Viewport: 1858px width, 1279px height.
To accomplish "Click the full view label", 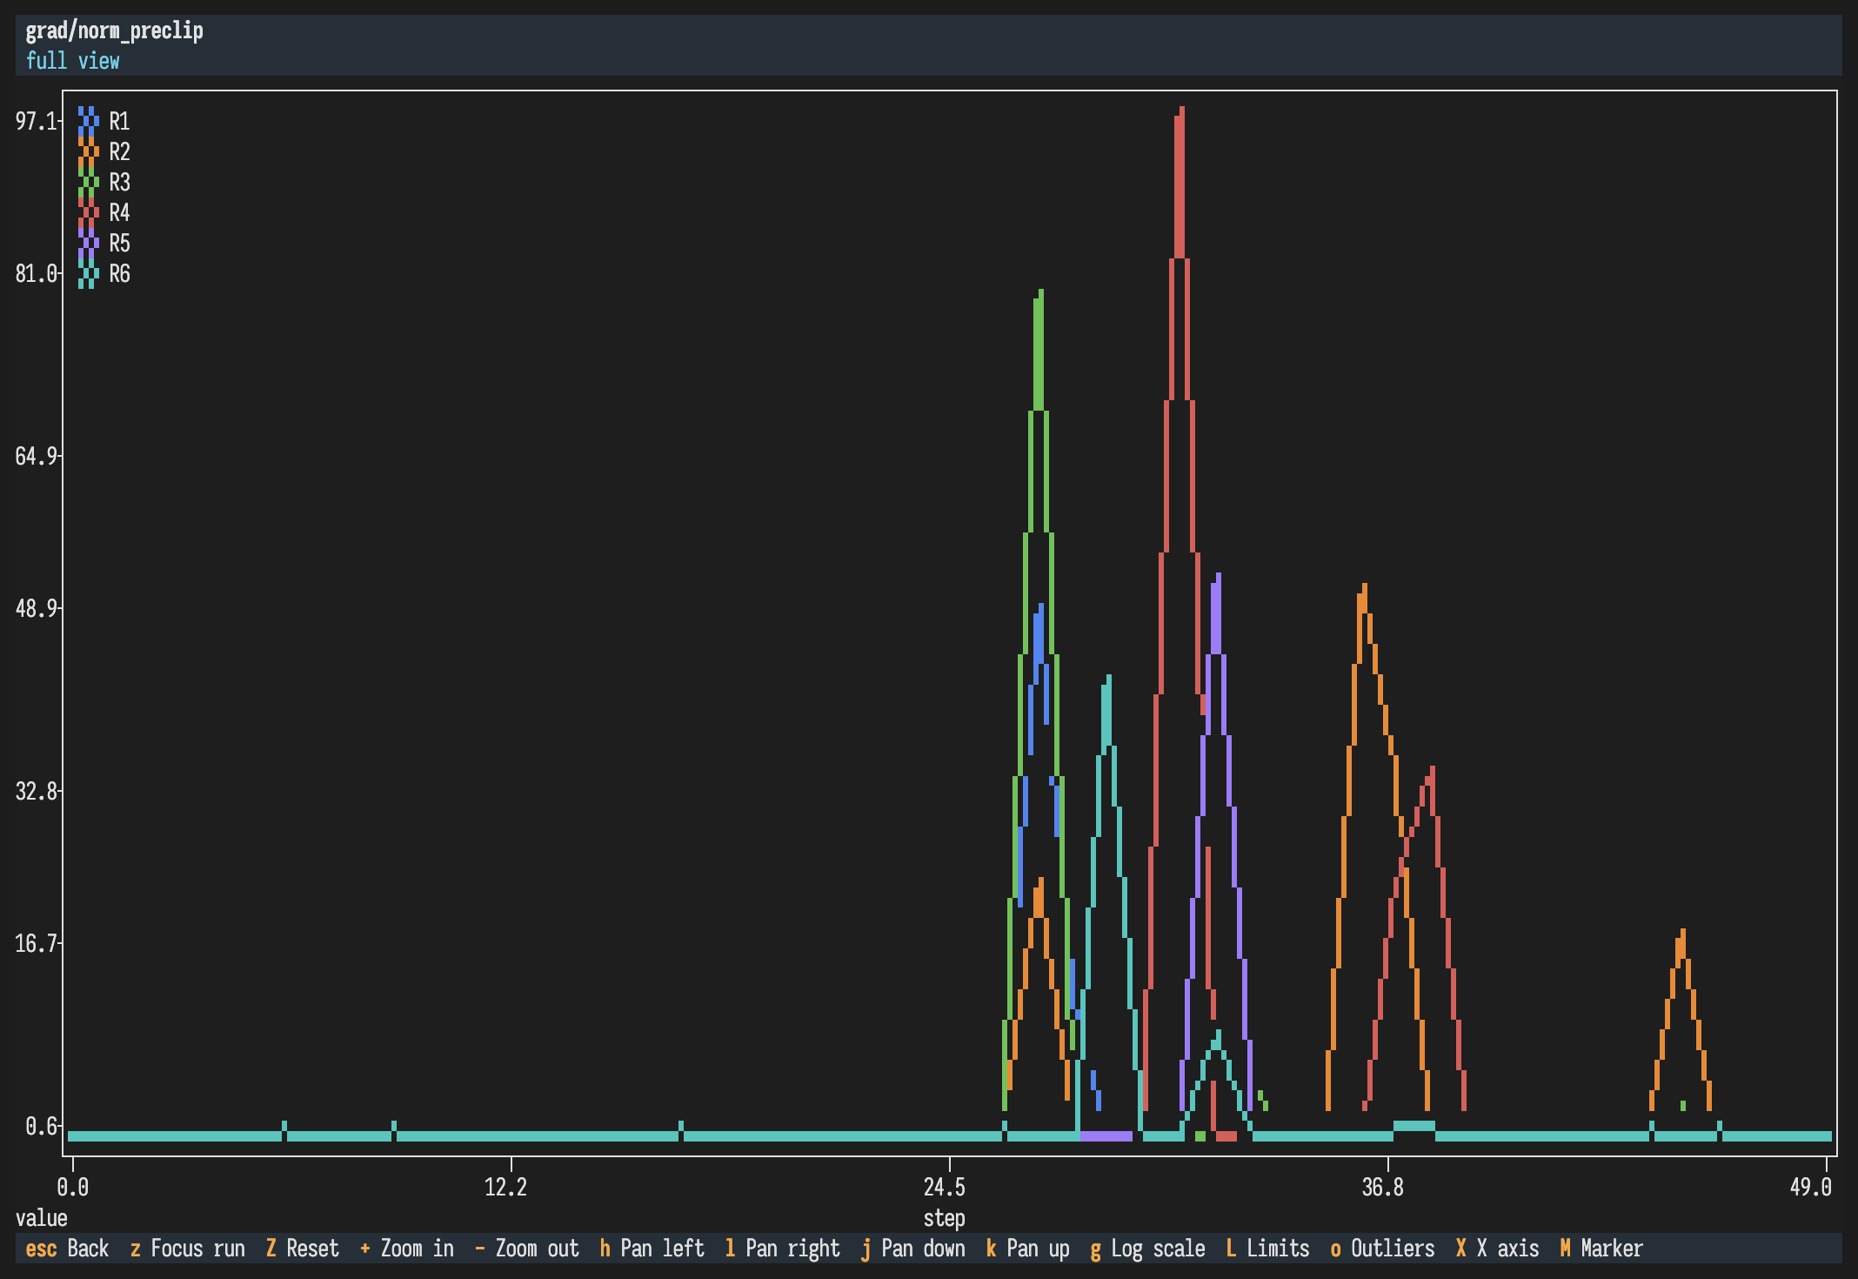I will tap(72, 61).
